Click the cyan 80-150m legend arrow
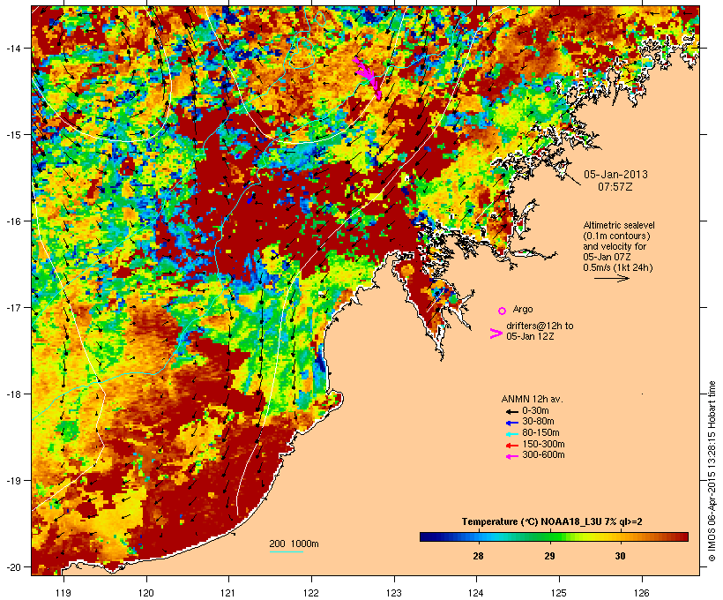 511,434
